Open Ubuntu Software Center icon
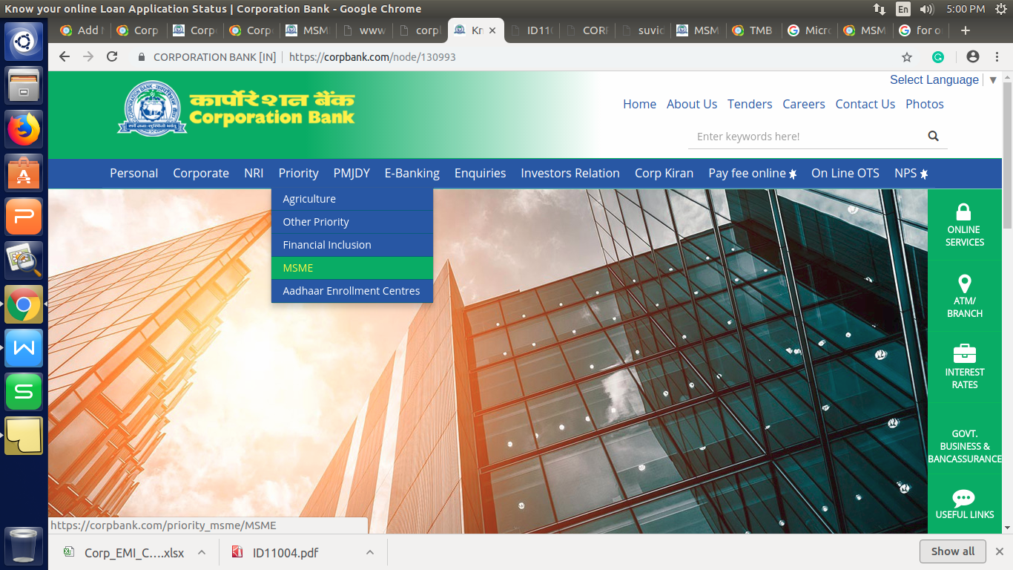Image resolution: width=1013 pixels, height=570 pixels. coord(24,173)
